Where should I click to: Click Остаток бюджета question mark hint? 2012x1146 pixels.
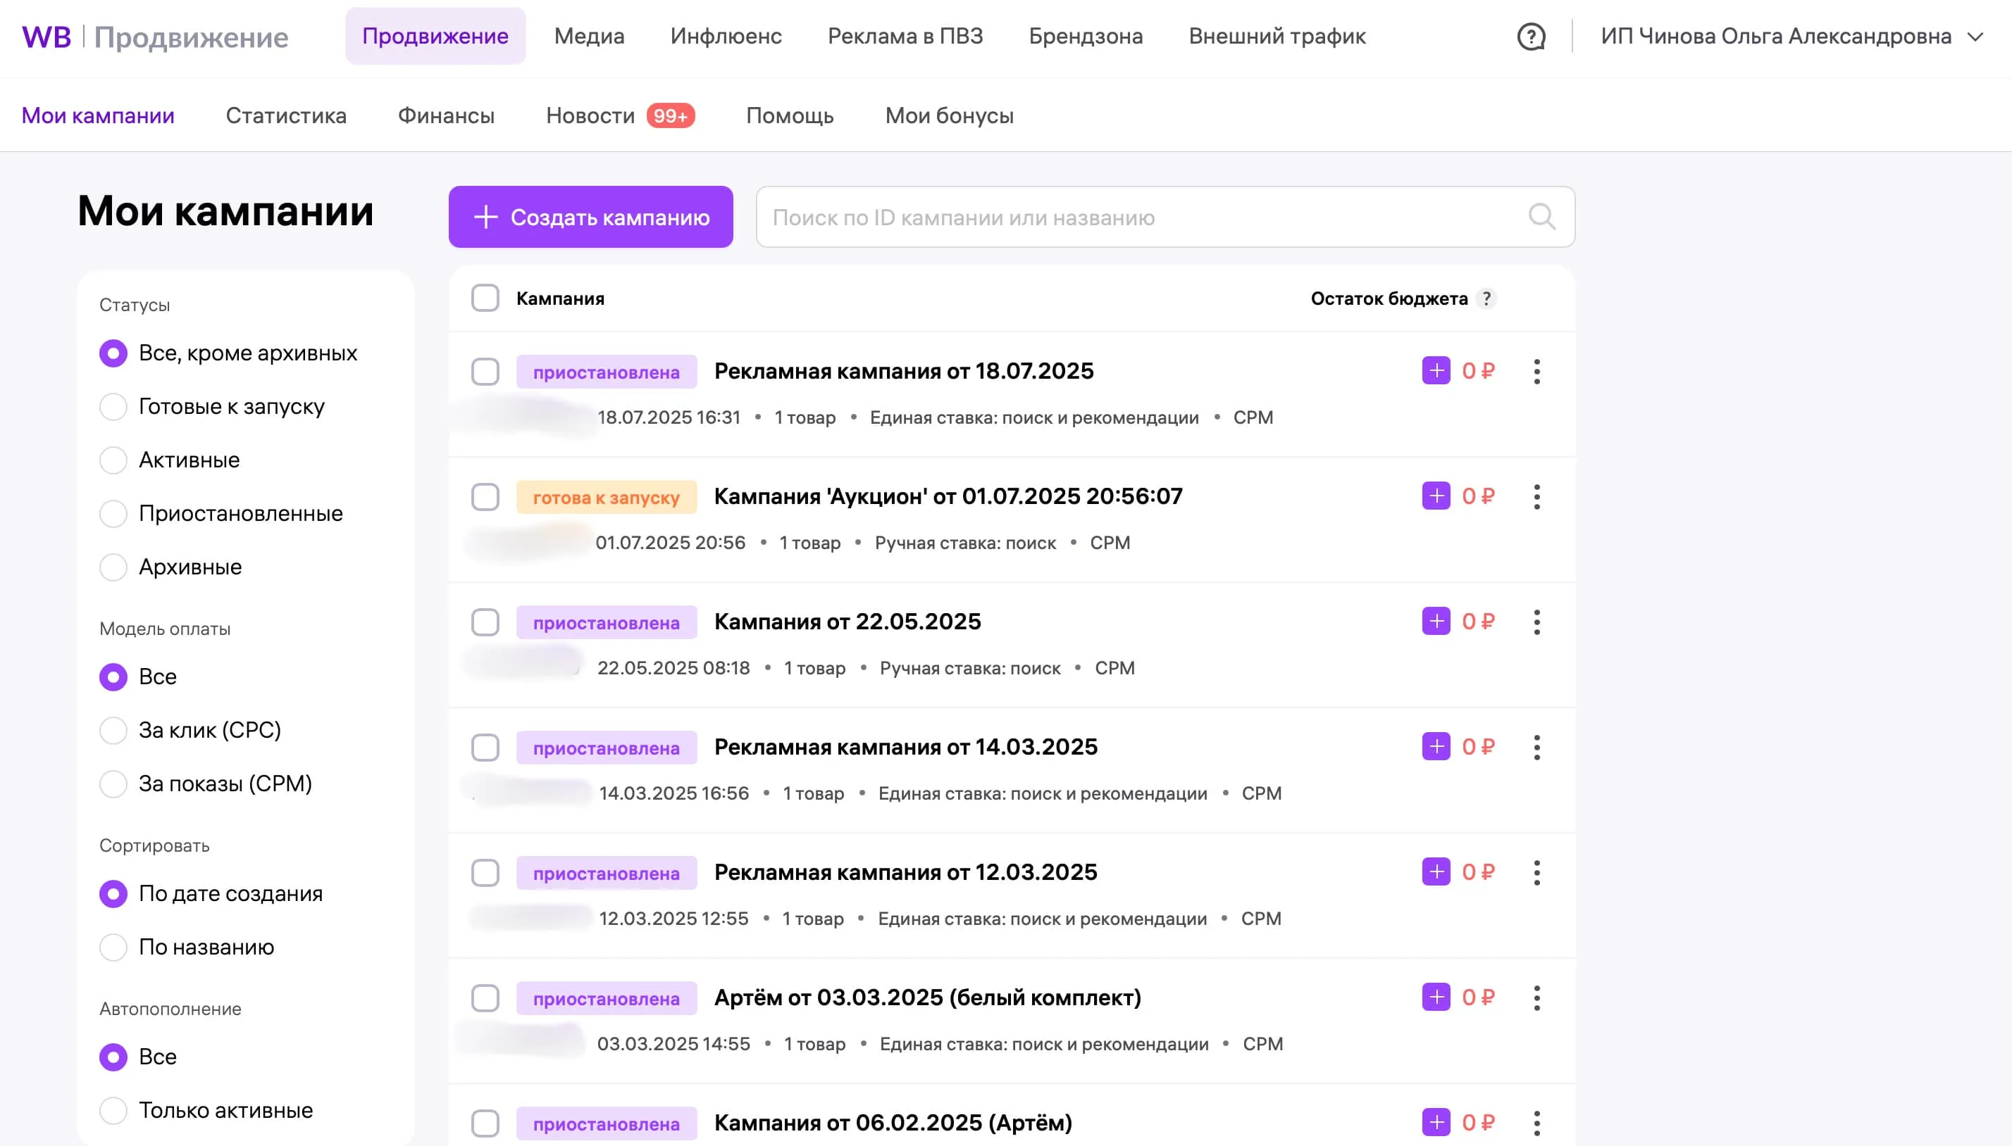(x=1486, y=298)
